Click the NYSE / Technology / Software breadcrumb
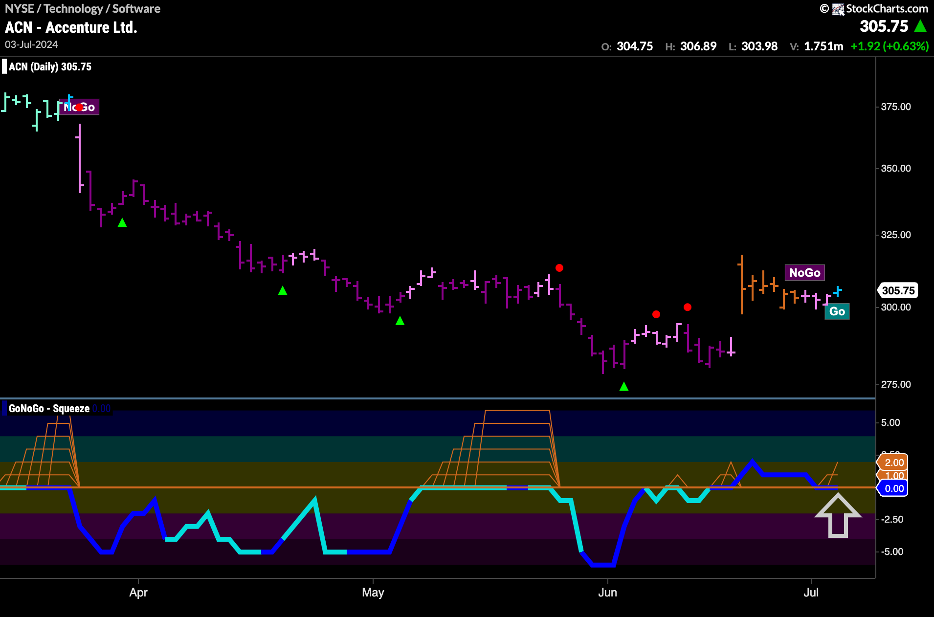934x617 pixels. (x=83, y=9)
